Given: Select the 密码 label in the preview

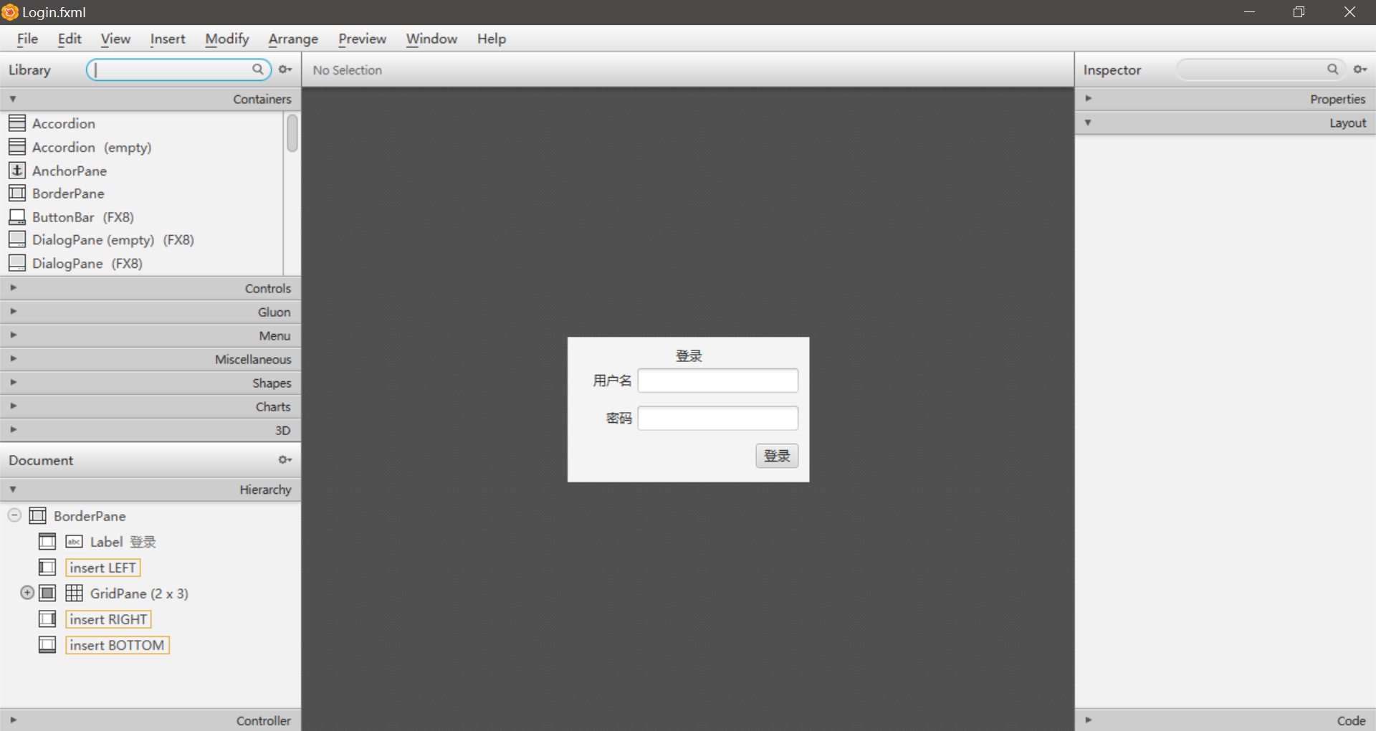Looking at the screenshot, I should [619, 418].
